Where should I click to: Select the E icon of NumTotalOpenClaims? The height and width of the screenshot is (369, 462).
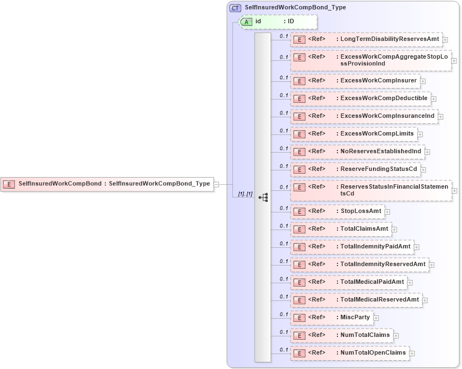(299, 352)
